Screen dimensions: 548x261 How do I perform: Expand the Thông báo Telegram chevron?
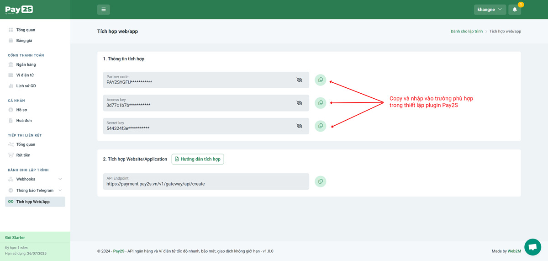click(60, 190)
